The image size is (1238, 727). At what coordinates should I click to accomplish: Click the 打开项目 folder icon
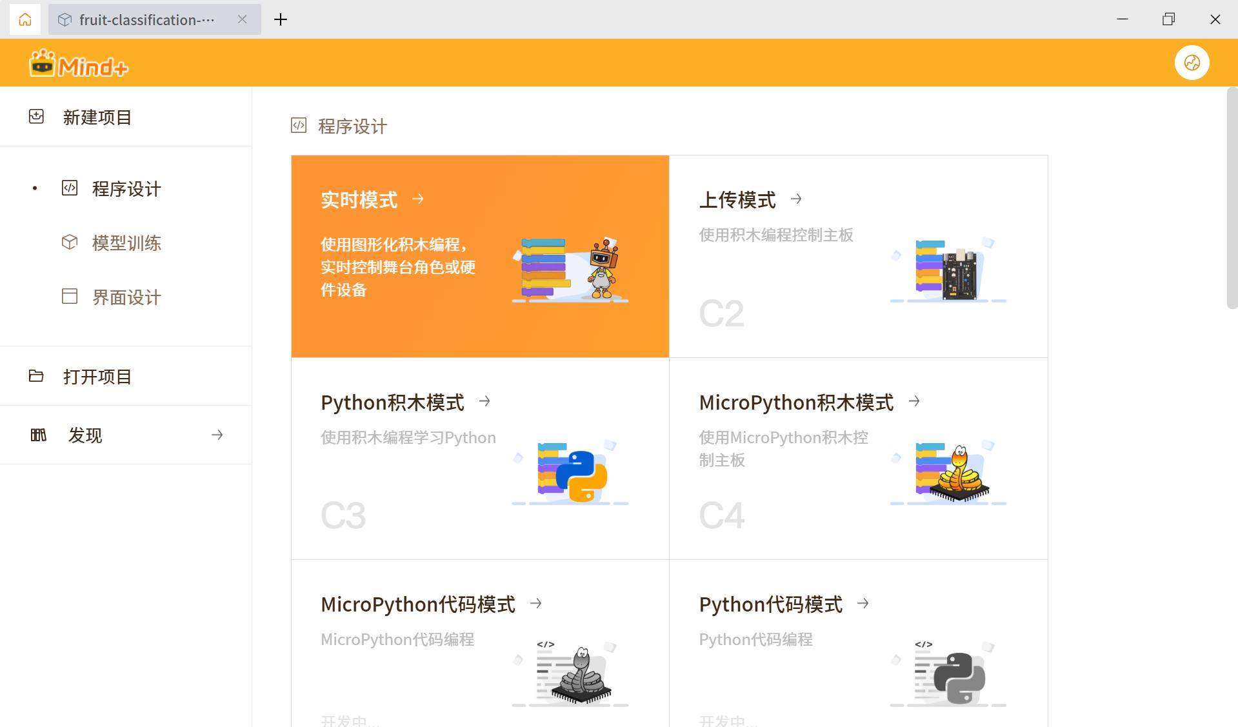pyautogui.click(x=36, y=376)
